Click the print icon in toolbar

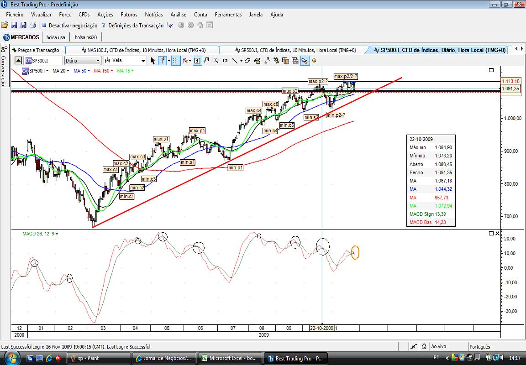pyautogui.click(x=32, y=25)
